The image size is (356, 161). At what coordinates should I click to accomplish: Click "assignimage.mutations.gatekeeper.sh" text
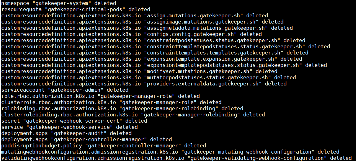pos(202,22)
